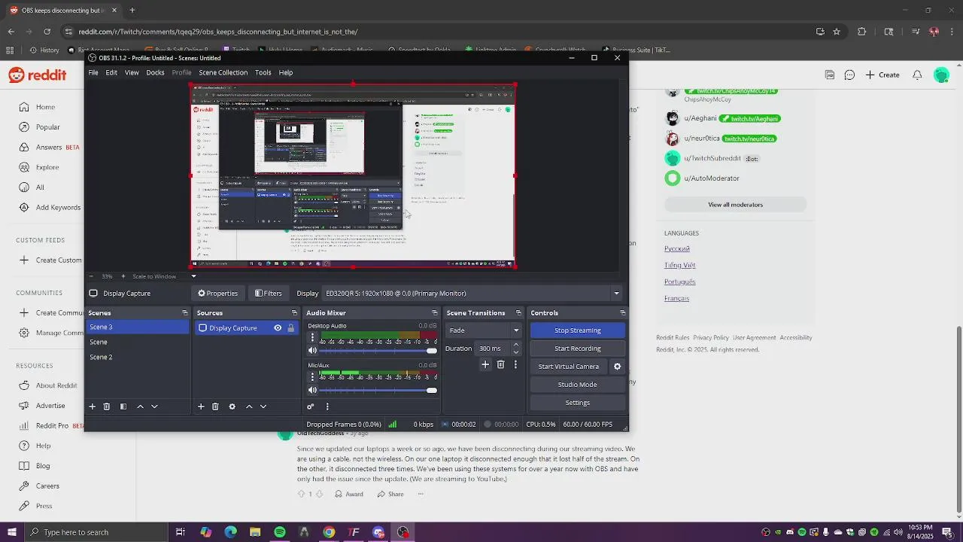
Task: Open virtual camera settings gear
Action: [617, 367]
